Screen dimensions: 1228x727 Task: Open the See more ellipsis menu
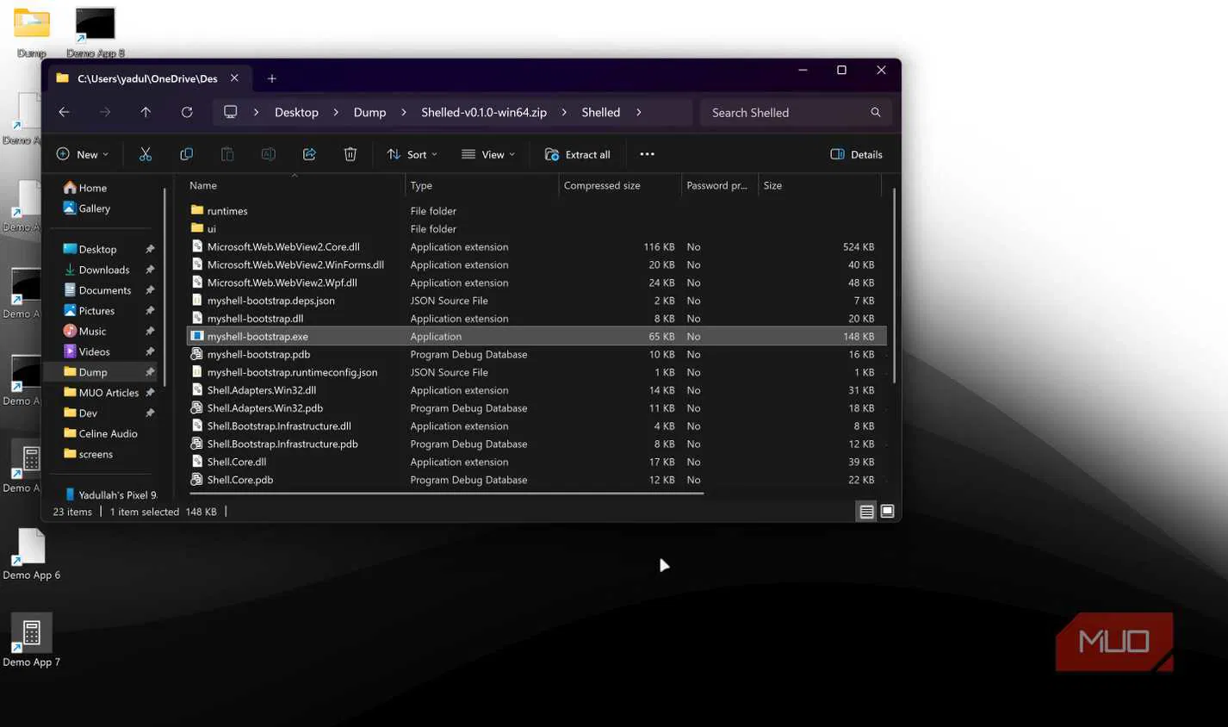pyautogui.click(x=647, y=154)
